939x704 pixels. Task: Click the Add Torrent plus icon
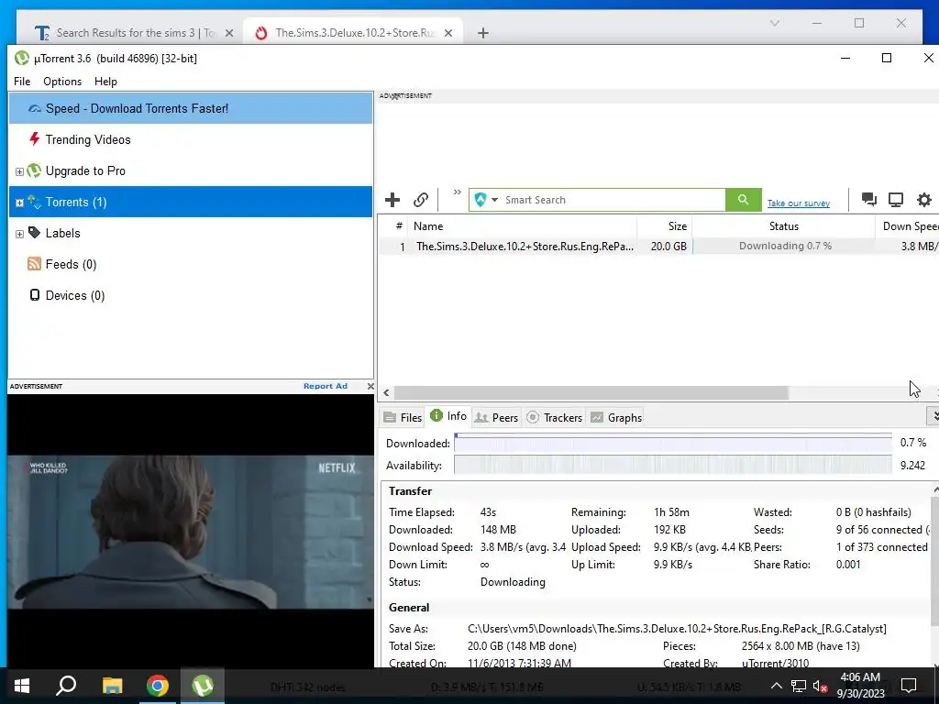[x=392, y=199]
